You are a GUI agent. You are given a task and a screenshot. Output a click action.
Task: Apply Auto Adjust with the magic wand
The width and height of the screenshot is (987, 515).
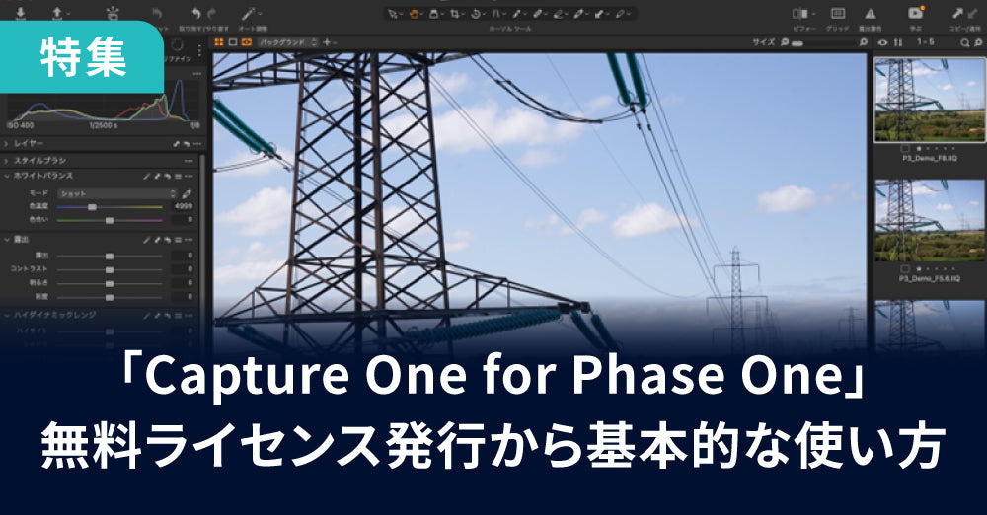(x=249, y=13)
